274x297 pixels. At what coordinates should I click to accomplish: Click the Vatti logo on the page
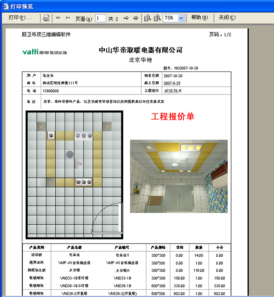click(45, 51)
